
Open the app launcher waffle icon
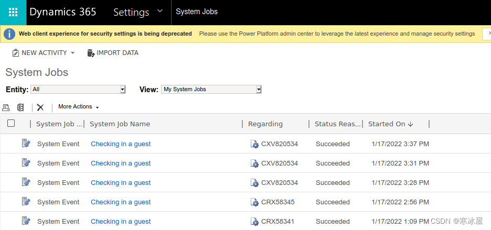[13, 12]
